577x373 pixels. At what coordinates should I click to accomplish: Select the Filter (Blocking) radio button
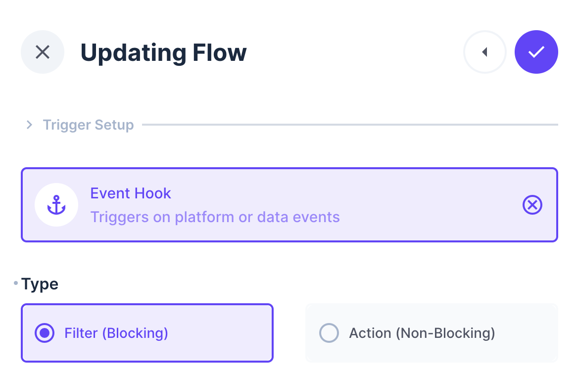coord(45,333)
